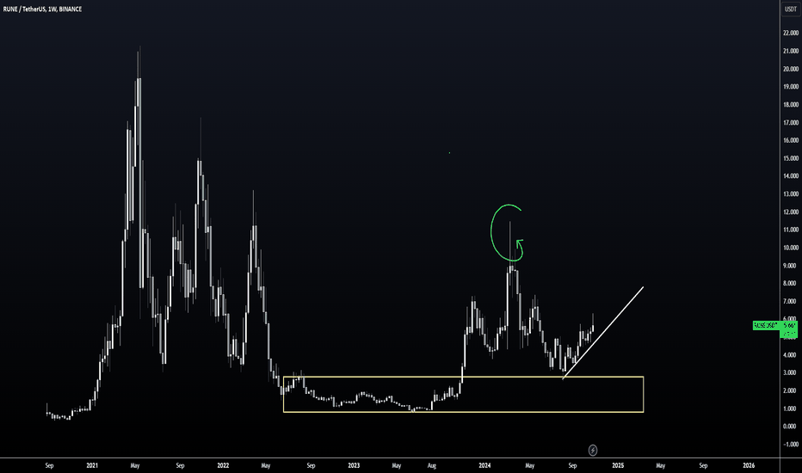Click the 3.000 price axis label
The width and height of the screenshot is (802, 473).
click(x=792, y=372)
